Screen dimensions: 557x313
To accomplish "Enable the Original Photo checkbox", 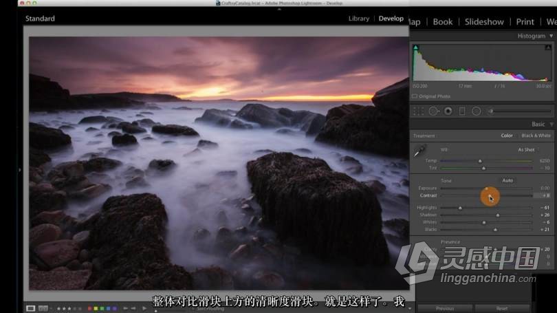I will coord(415,96).
